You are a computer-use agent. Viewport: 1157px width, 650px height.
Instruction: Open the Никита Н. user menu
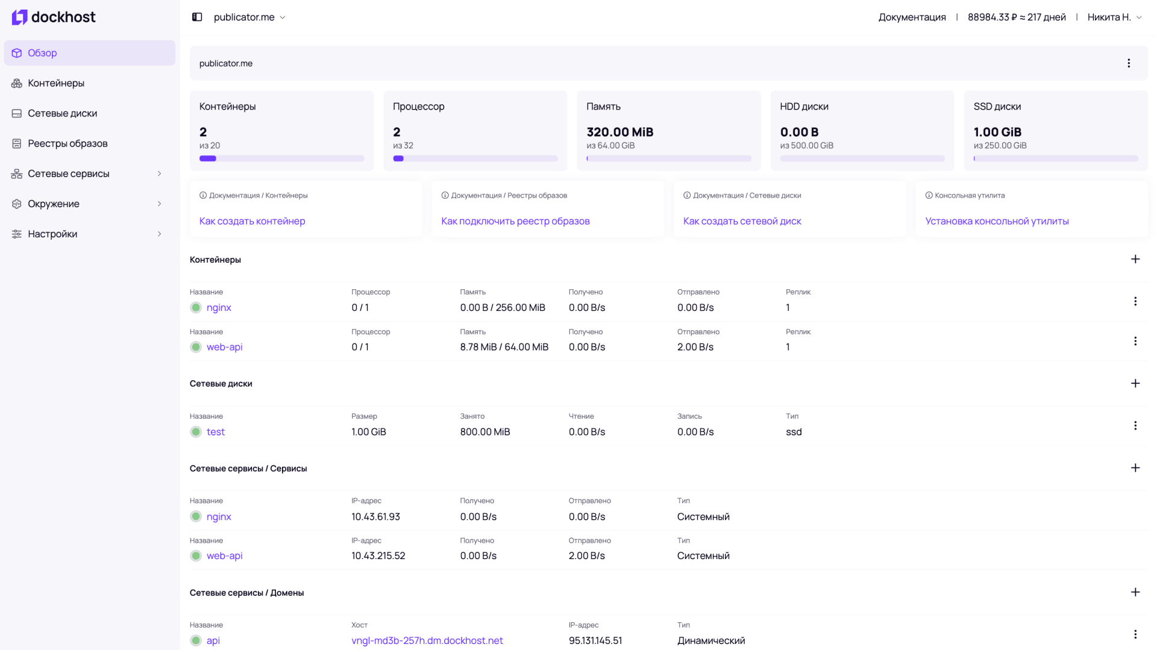[x=1114, y=17]
